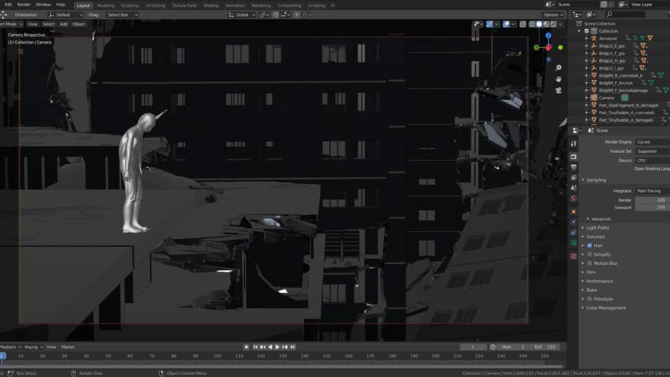Open the Render Engine Cycles dropdown
The height and width of the screenshot is (377, 670).
point(652,142)
